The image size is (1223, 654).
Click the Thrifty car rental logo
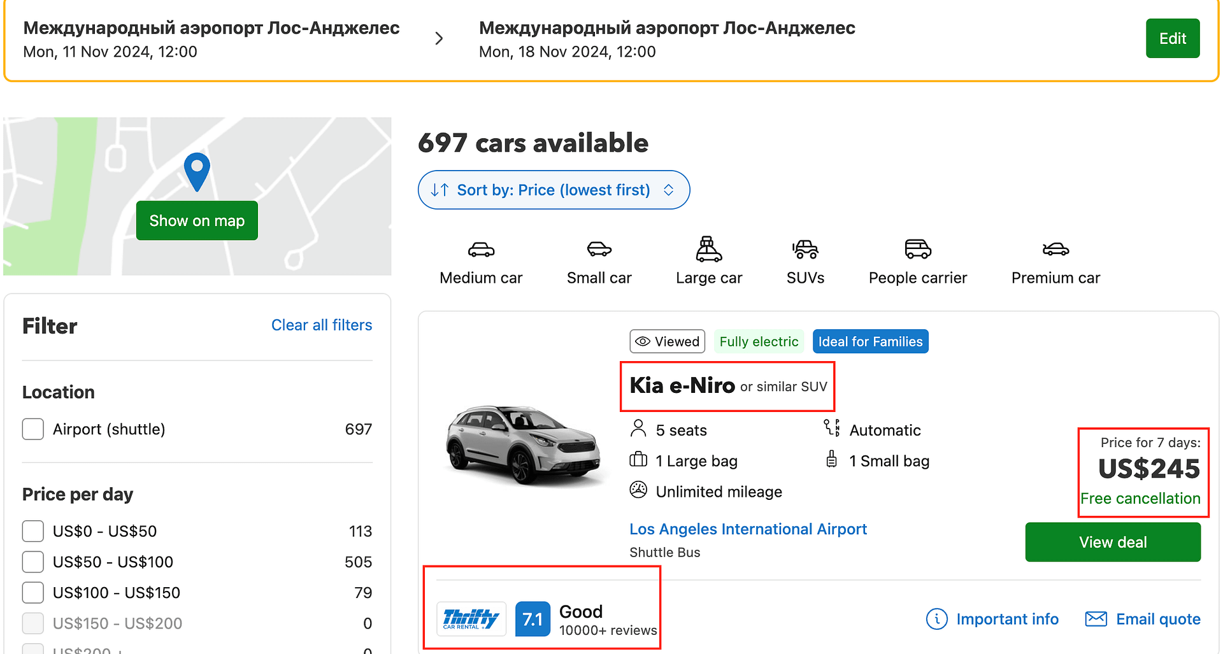click(471, 618)
